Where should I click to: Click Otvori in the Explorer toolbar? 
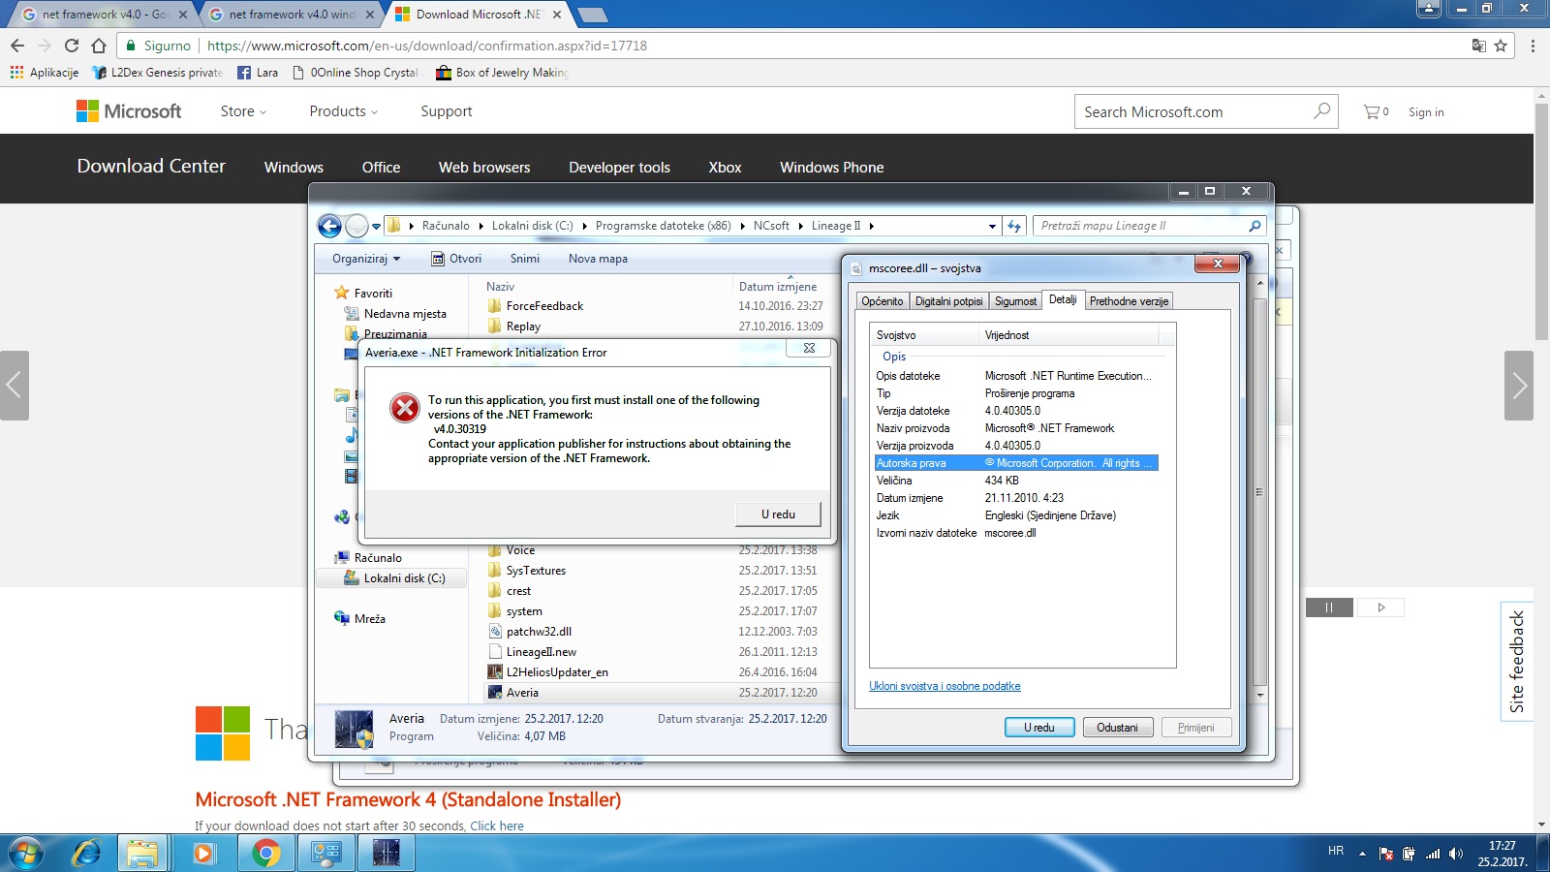(456, 259)
